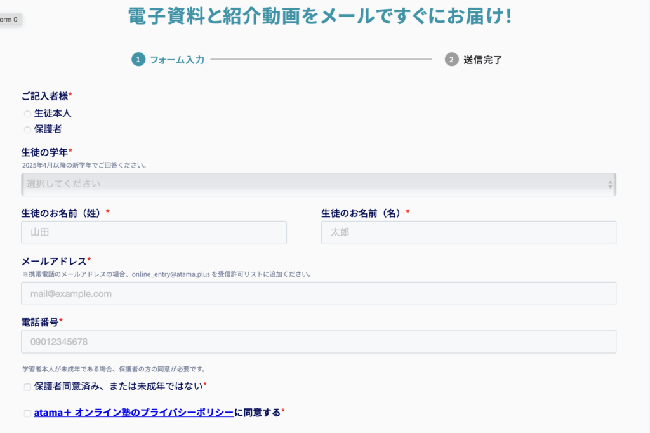Click the mail@example.com email input field

click(x=318, y=294)
